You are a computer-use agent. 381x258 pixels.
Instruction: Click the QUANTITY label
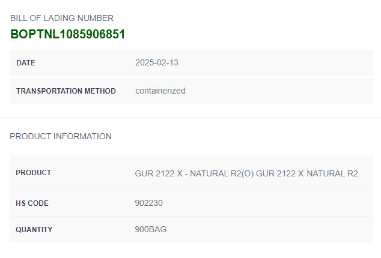(34, 230)
